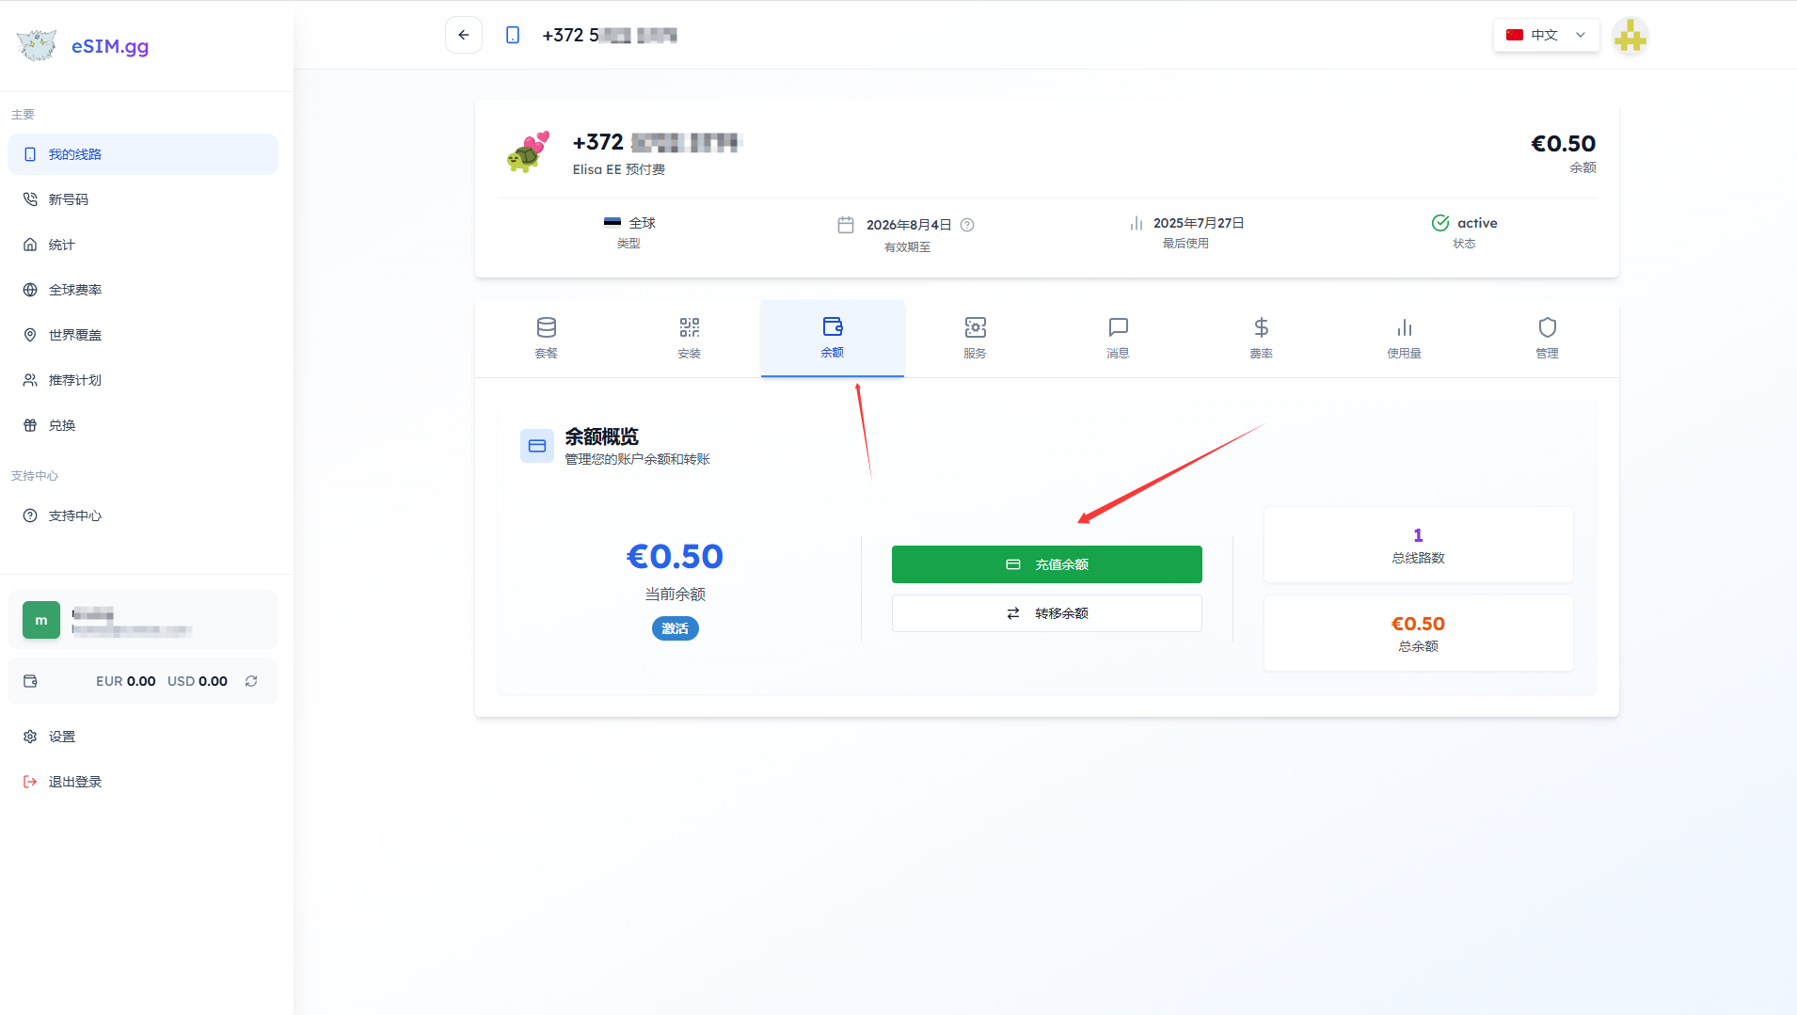Go to 全球费率 in sidebar
The image size is (1797, 1015).
75,290
